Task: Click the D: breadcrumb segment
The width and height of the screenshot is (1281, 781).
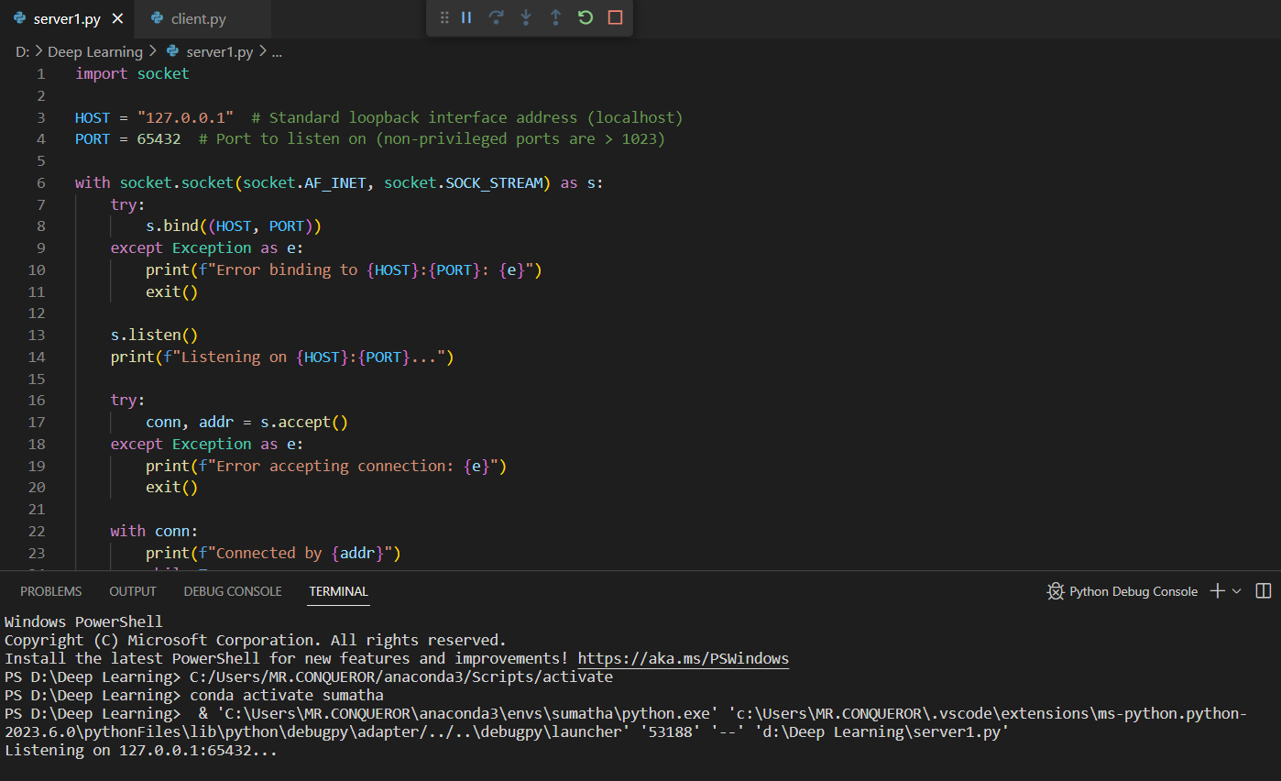Action: point(23,51)
